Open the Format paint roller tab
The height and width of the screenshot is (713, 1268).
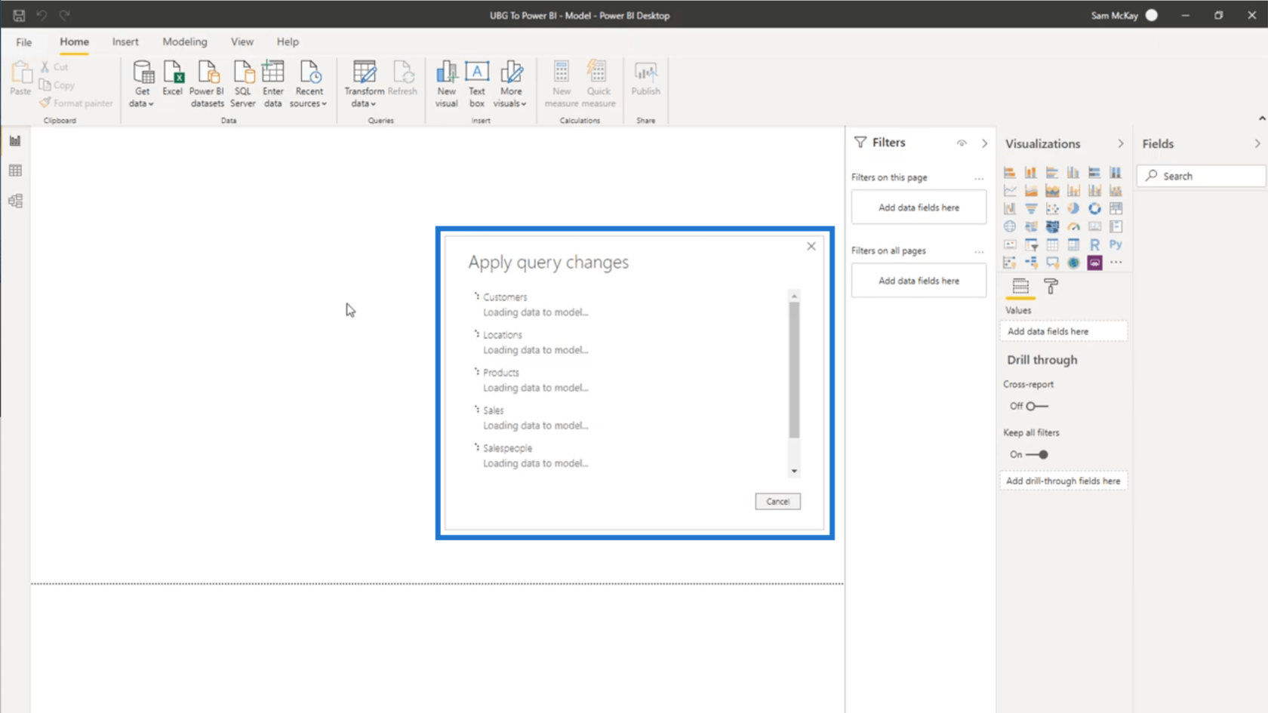click(x=1051, y=287)
